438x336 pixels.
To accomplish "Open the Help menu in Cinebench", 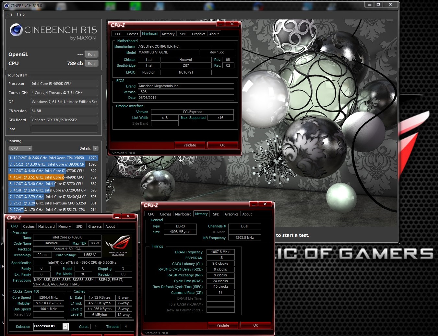I will tap(21, 14).
